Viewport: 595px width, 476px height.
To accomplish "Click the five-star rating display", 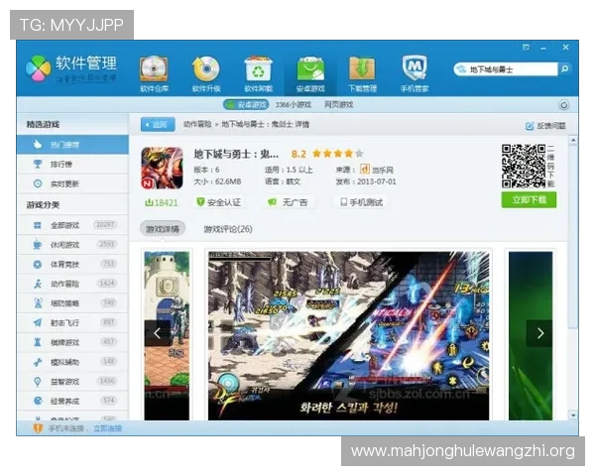I will tap(338, 154).
